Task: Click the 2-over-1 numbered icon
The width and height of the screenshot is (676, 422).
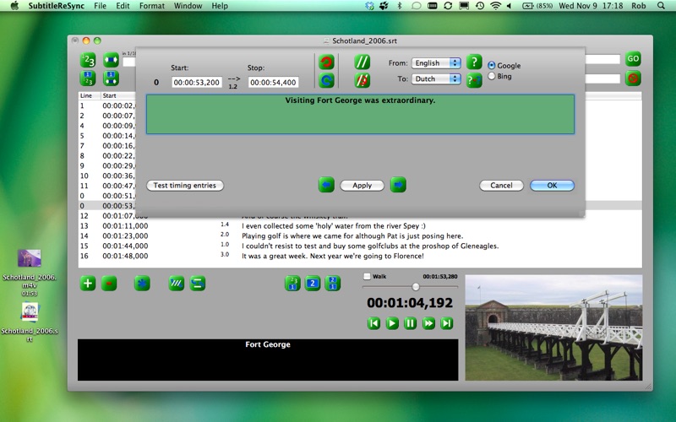Action: pyautogui.click(x=332, y=284)
